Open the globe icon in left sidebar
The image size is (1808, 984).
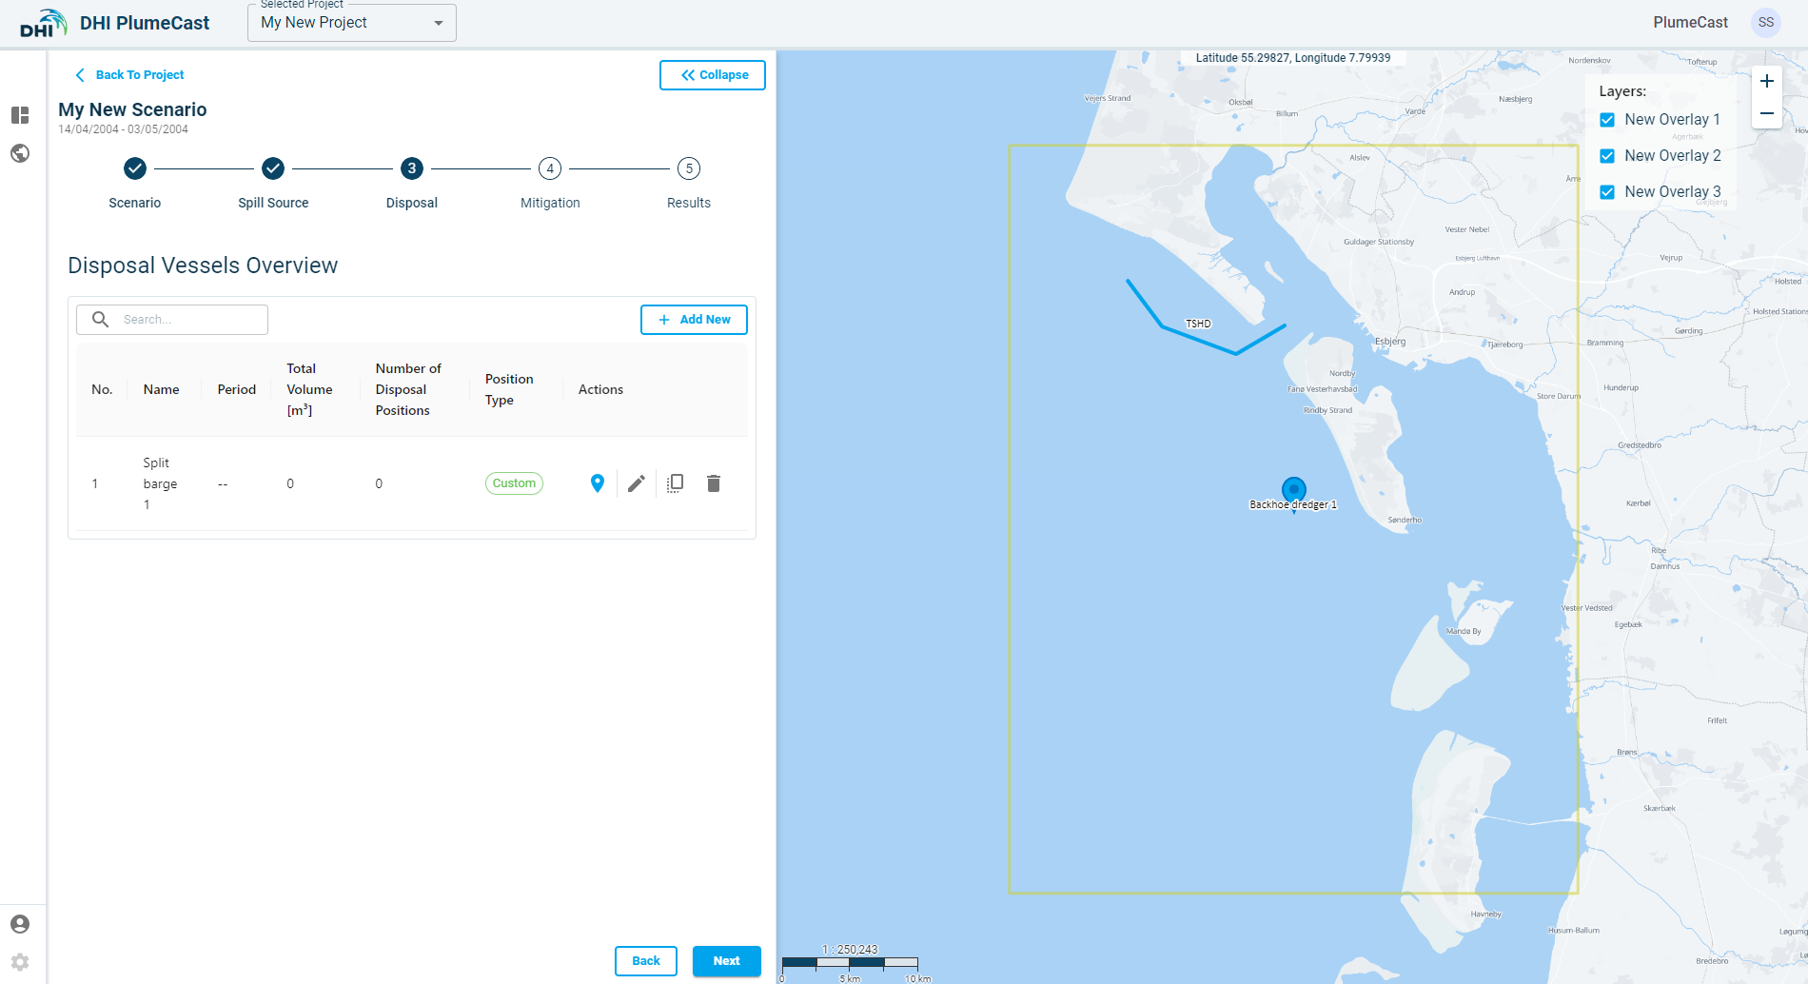click(20, 153)
